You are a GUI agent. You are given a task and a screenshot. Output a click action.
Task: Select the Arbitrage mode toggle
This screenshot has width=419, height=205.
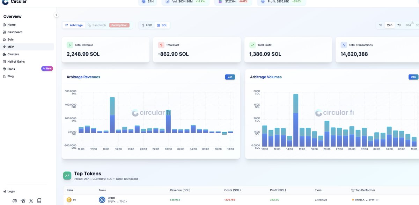coord(74,25)
